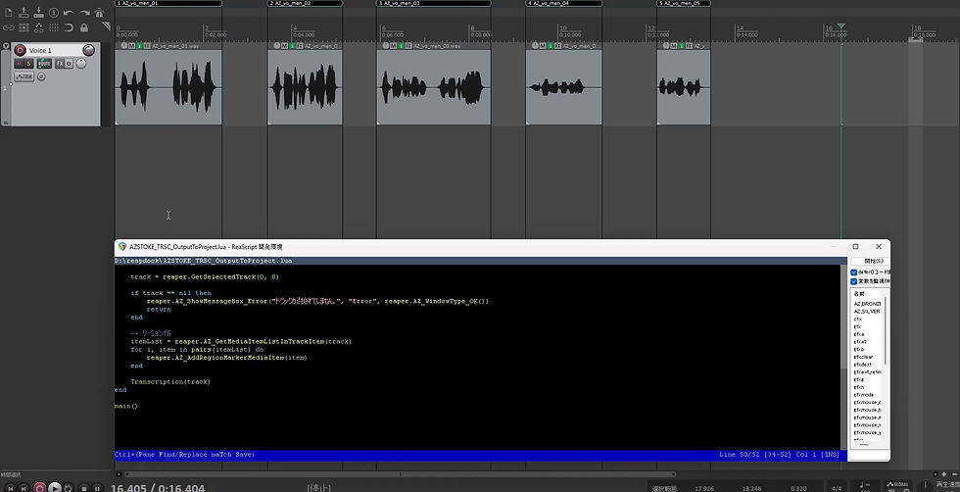960x492 pixels.
Task: Click the Undo arrow icon
Action: [68, 12]
